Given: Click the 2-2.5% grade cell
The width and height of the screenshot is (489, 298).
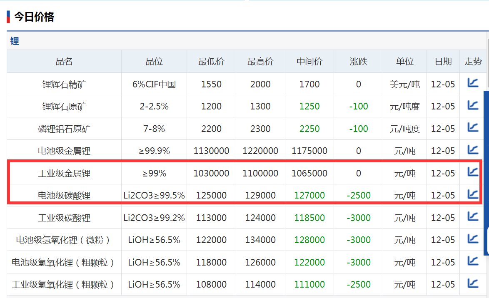Looking at the screenshot, I should click(154, 107).
